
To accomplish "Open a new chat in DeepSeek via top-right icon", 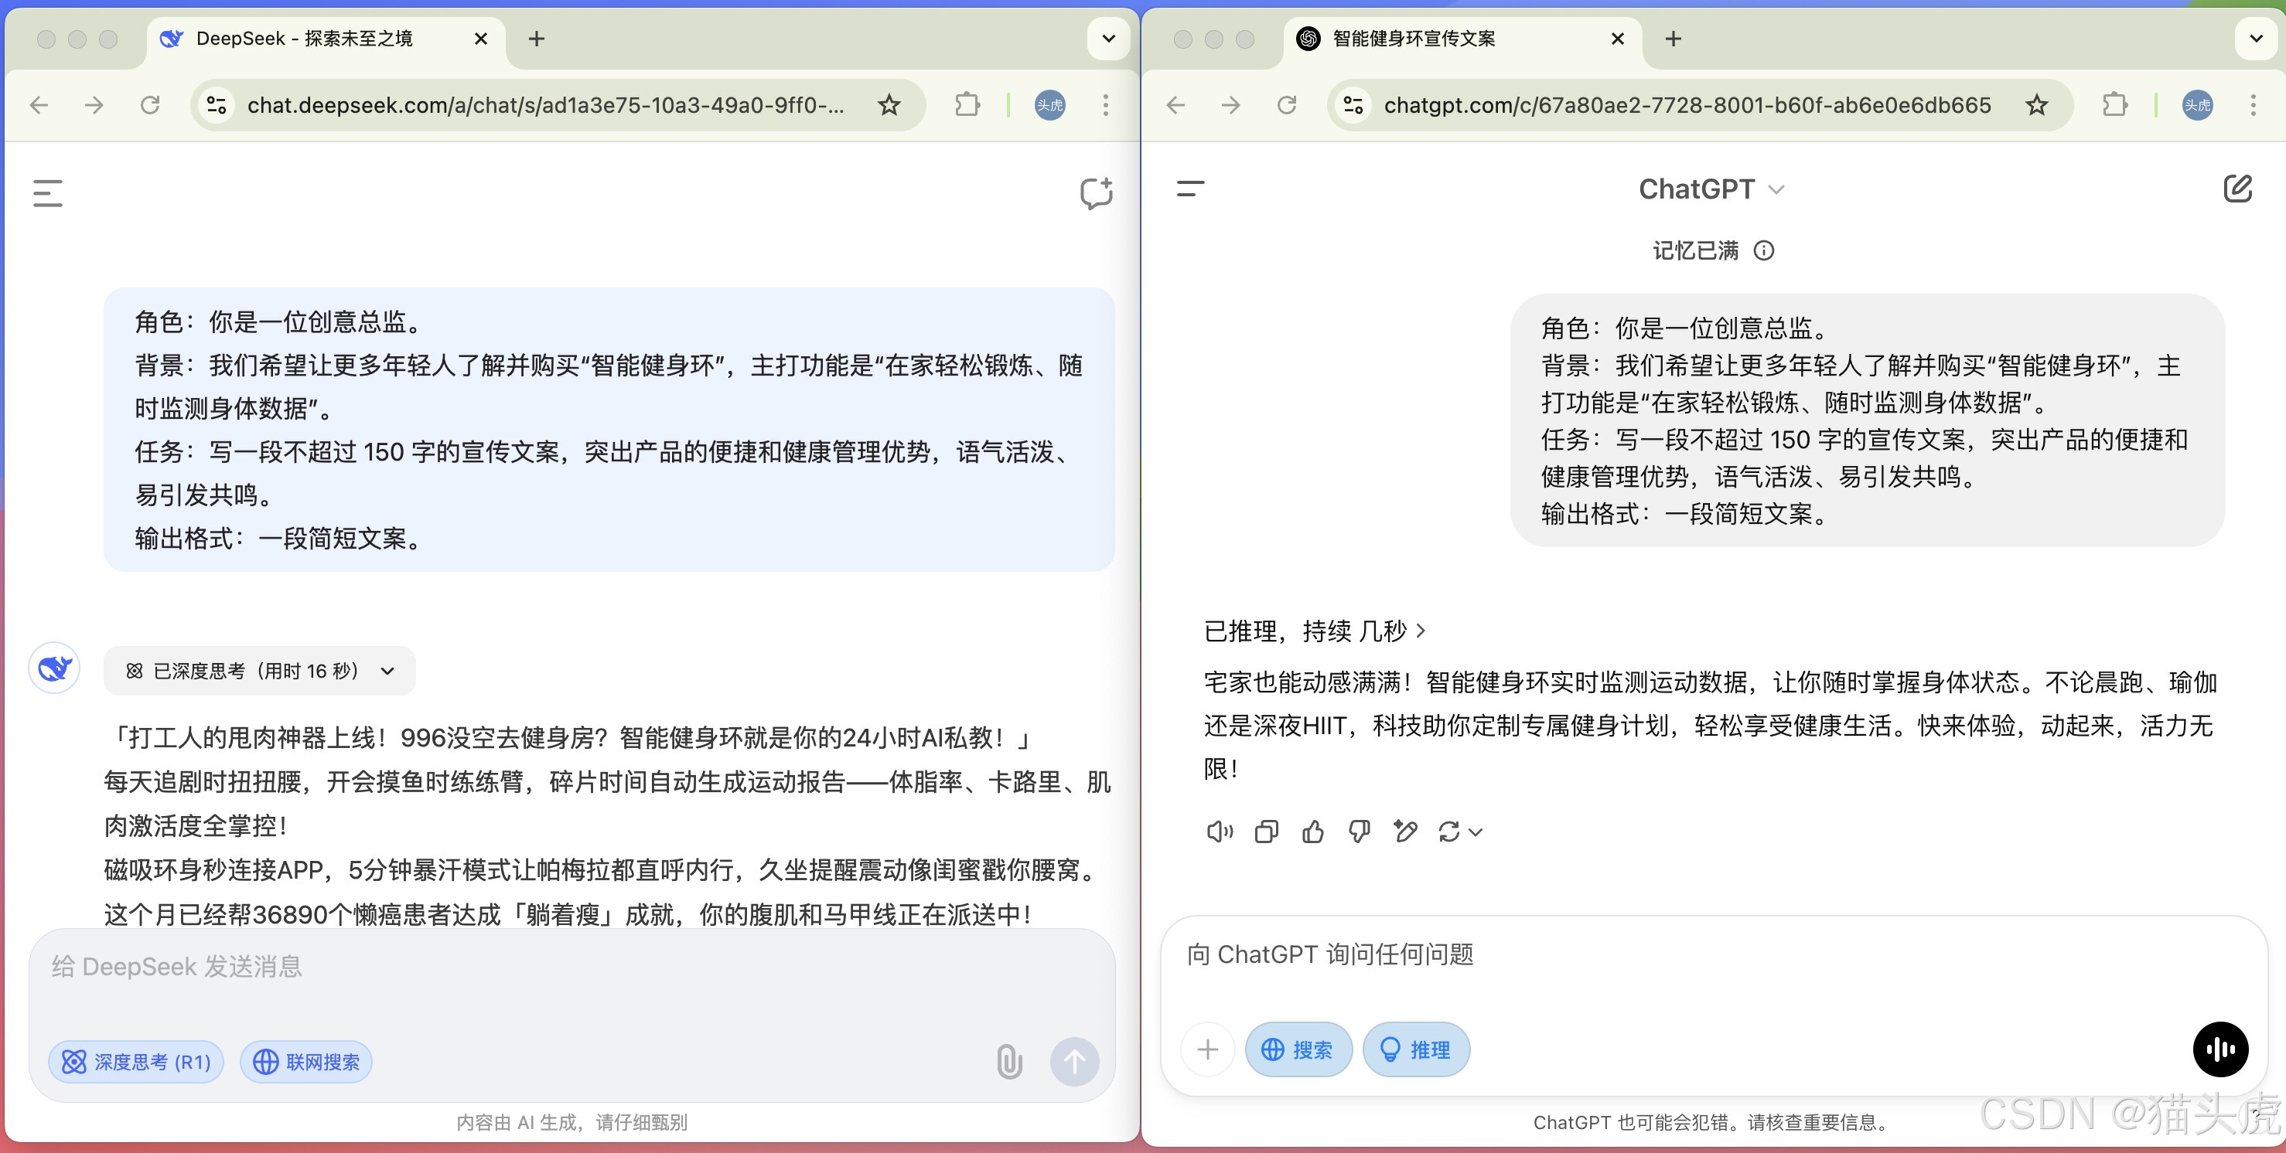I will pyautogui.click(x=1096, y=193).
